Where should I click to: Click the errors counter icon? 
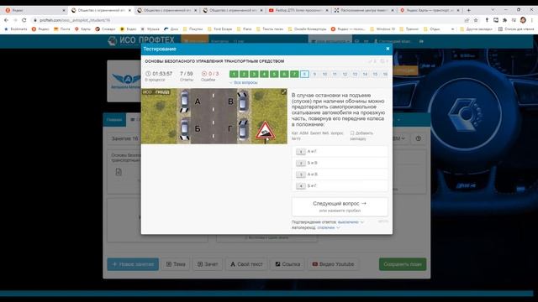204,74
